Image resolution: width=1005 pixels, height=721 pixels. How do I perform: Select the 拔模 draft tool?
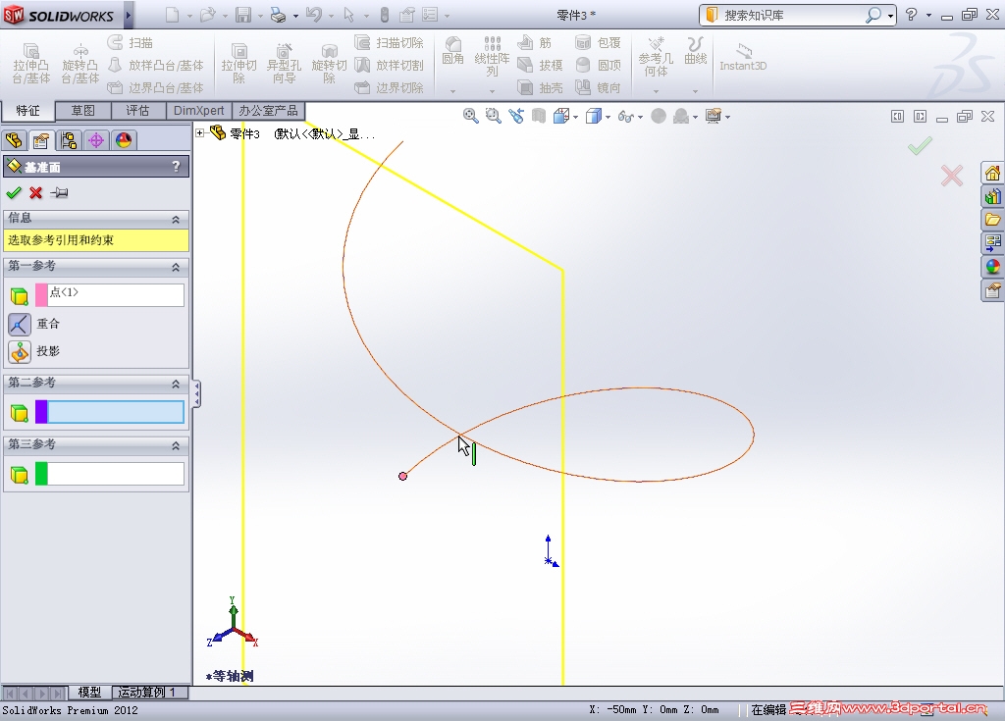[x=541, y=65]
